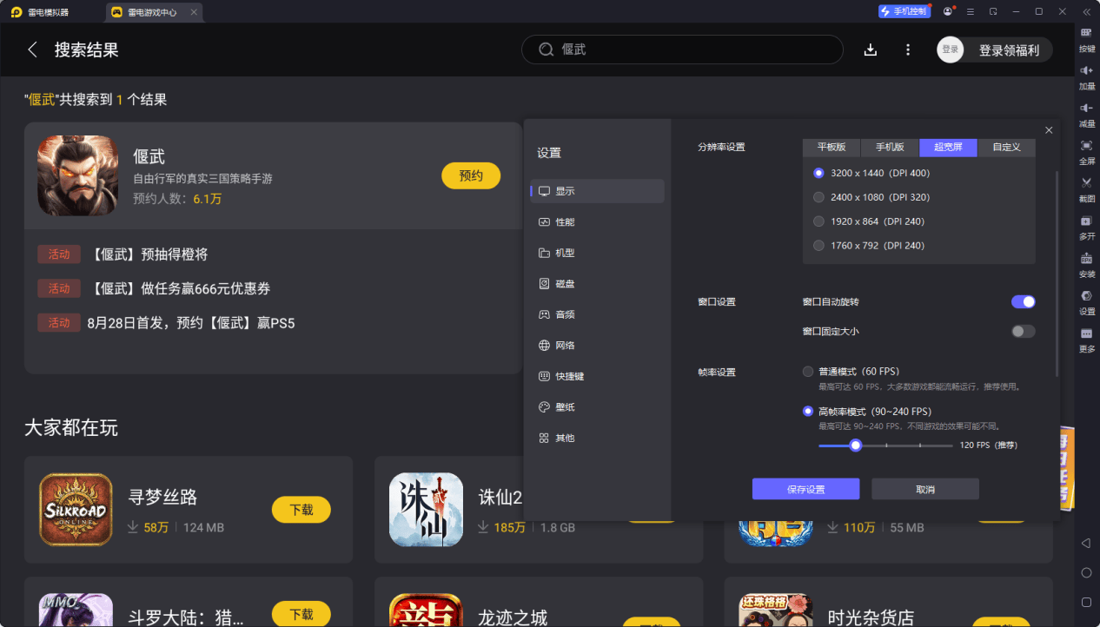
Task: Open the download manager icon beside search
Action: (870, 49)
